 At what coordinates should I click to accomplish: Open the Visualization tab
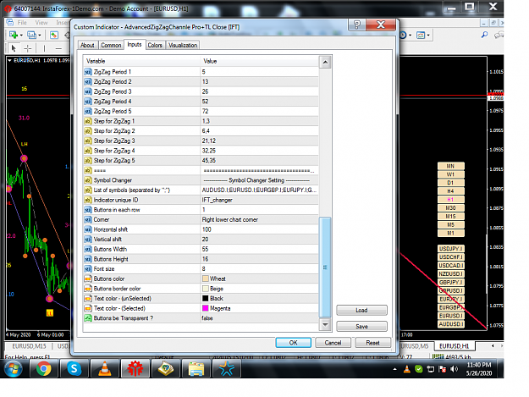pos(183,45)
